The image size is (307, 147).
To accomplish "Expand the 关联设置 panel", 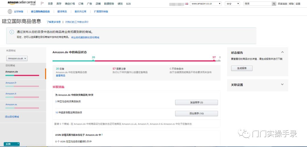I will pos(282,85).
